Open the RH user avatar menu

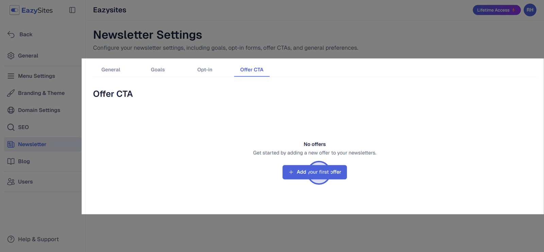coord(530,10)
